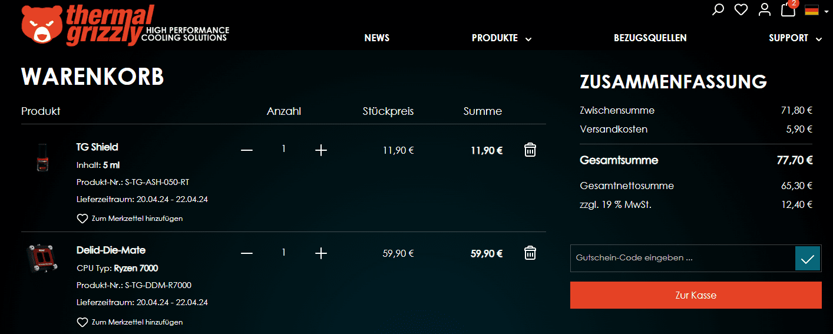Increase quantity of Delid-Die-Mate
The height and width of the screenshot is (334, 833).
coord(320,253)
